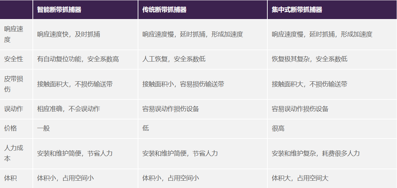Select the 响应速度 row label

(16, 34)
